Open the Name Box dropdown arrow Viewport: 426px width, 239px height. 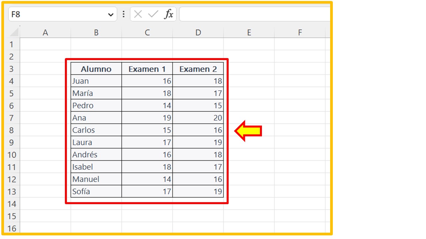point(110,14)
